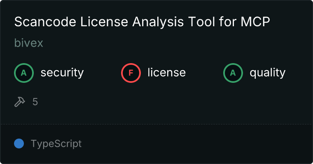This screenshot has width=313, height=164.
Task: Click the dashed divider above the footer
Action: coord(156,124)
